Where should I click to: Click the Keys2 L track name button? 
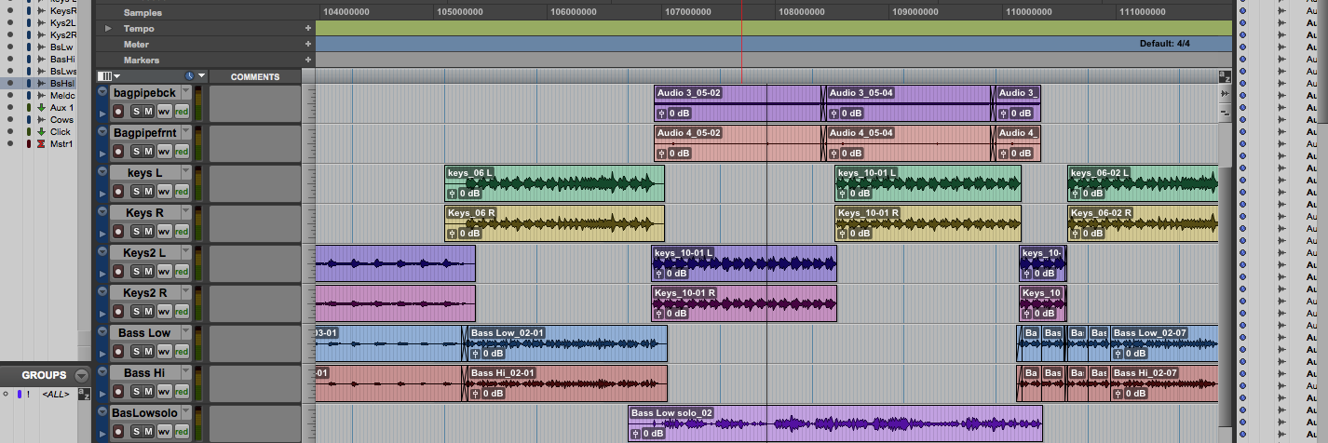point(144,252)
